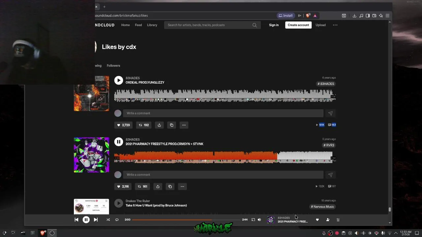The width and height of the screenshot is (422, 237).
Task: Toggle the browser sidebar panel icon
Action: click(368, 15)
